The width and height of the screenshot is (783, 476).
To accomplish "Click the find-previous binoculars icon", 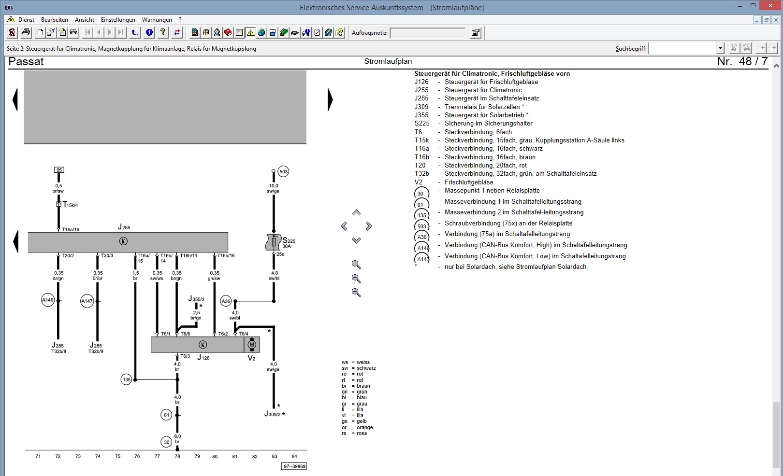I will coord(747,48).
